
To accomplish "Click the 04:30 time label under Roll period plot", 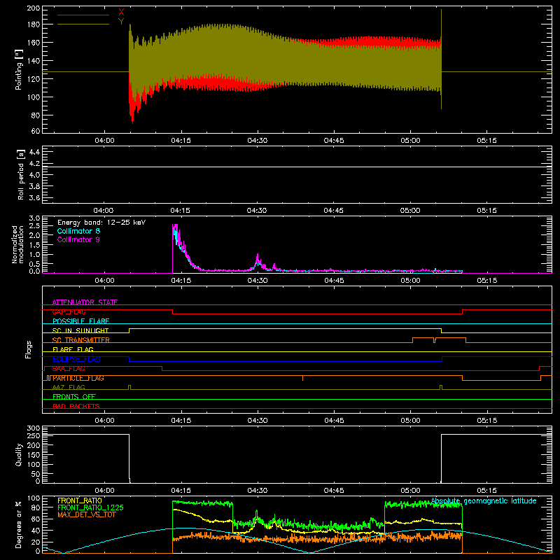I will 257,211.
